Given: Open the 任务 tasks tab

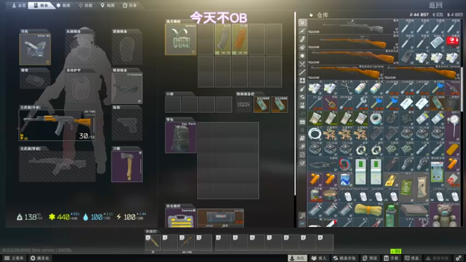Looking at the screenshot, I should (x=130, y=5).
